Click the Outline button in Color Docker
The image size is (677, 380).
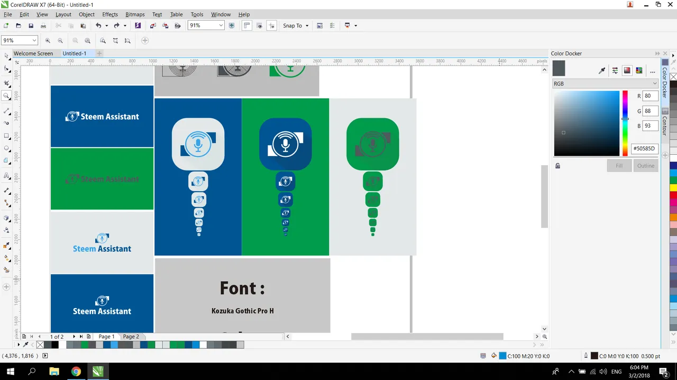pyautogui.click(x=646, y=166)
